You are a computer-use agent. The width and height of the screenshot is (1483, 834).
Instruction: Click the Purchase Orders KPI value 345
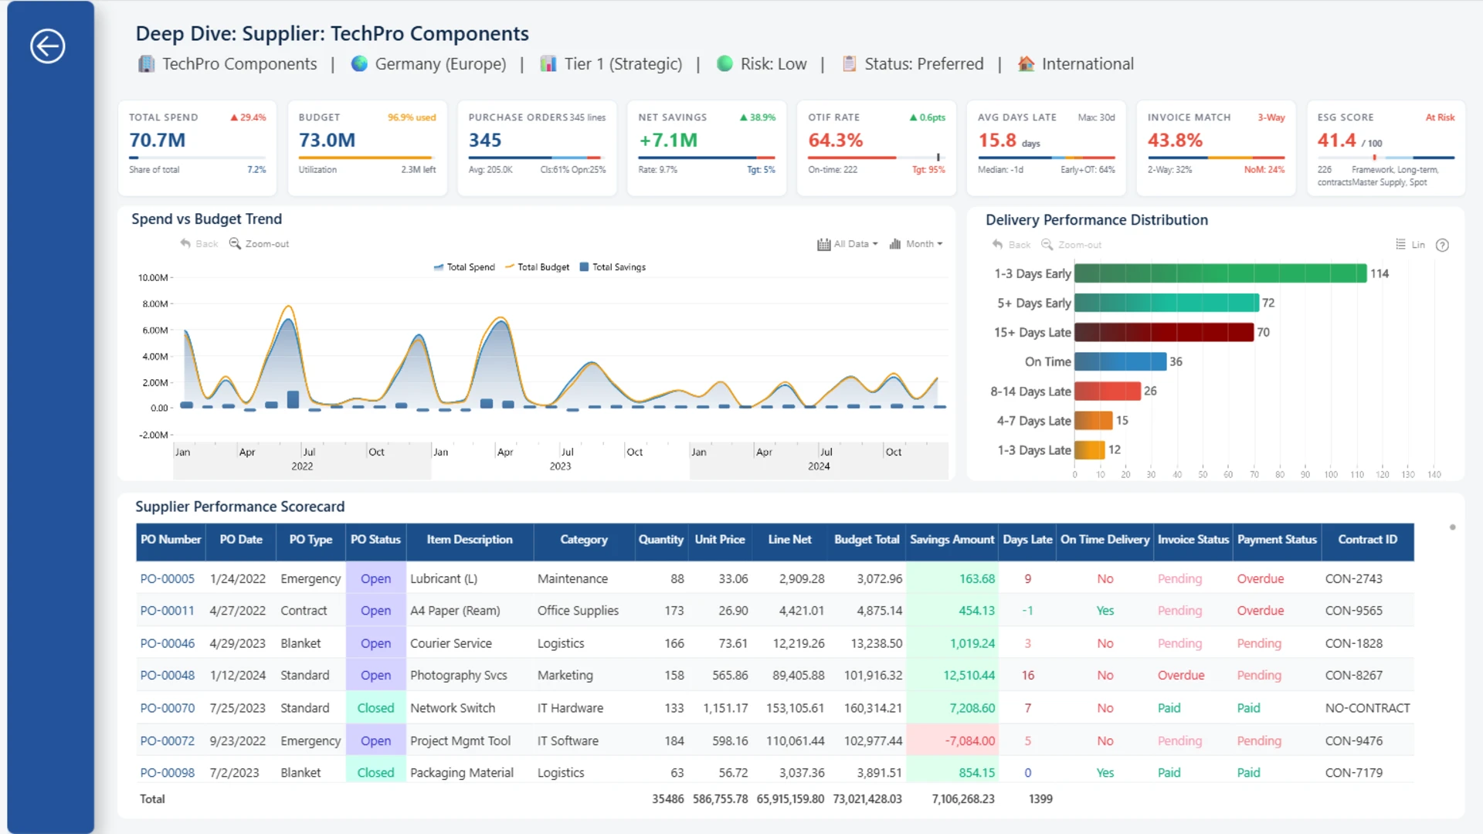click(x=485, y=141)
